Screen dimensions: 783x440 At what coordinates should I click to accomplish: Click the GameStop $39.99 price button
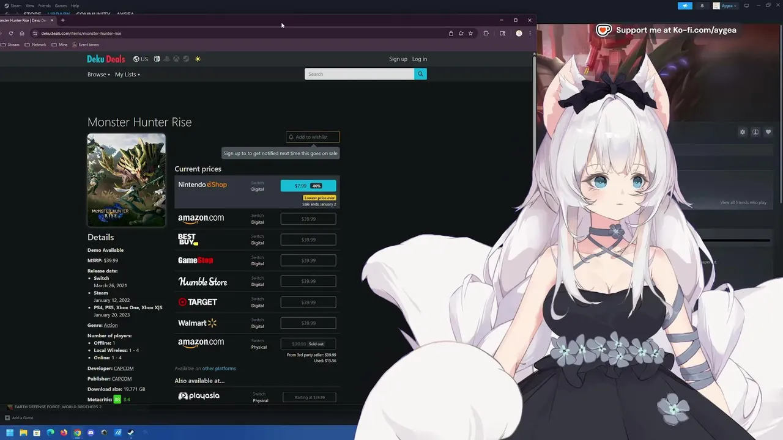(308, 260)
